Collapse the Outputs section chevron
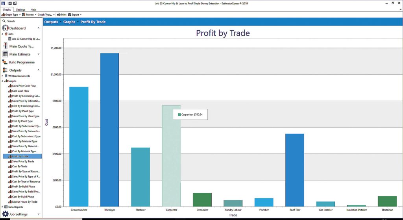 pyautogui.click(x=39, y=70)
